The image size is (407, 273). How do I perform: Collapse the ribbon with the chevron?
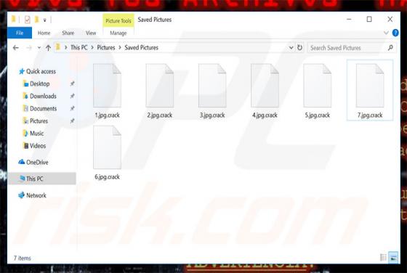(x=386, y=33)
